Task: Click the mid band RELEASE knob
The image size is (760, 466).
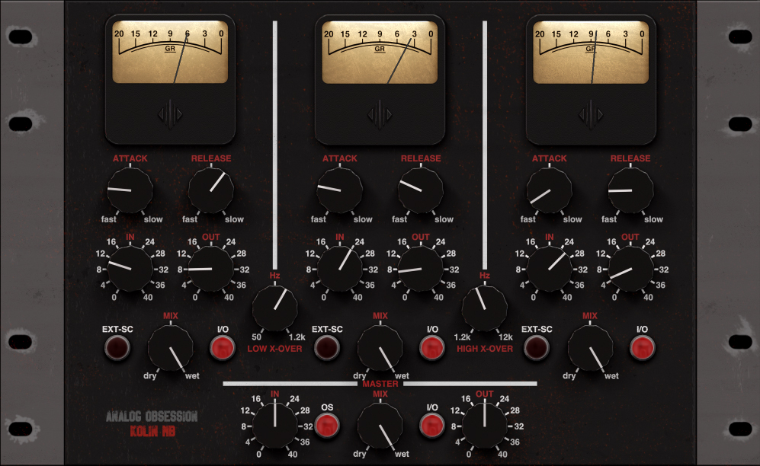Action: tap(421, 190)
